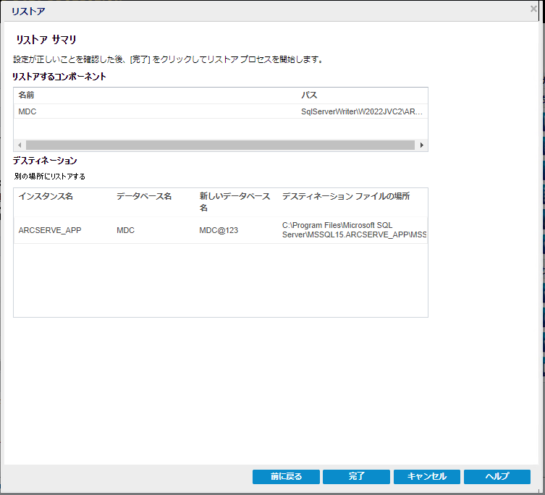This screenshot has width=545, height=495.
Task: Click the インスタンス名 column header
Action: click(46, 196)
